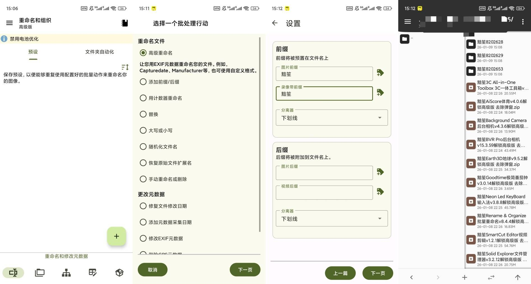Select the 随机化文件名 radio option
Image resolution: width=531 pixels, height=284 pixels.
(143, 147)
